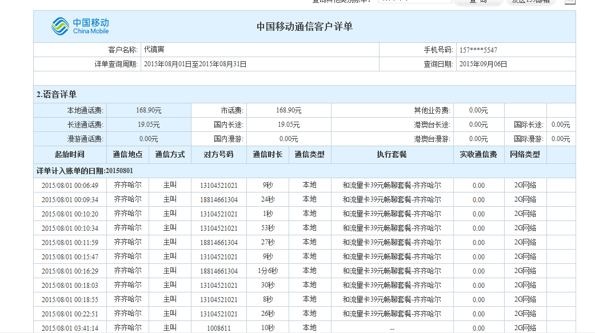The width and height of the screenshot is (595, 333).
Task: Click the 国内长途 value 19.05元
Action: (x=289, y=125)
